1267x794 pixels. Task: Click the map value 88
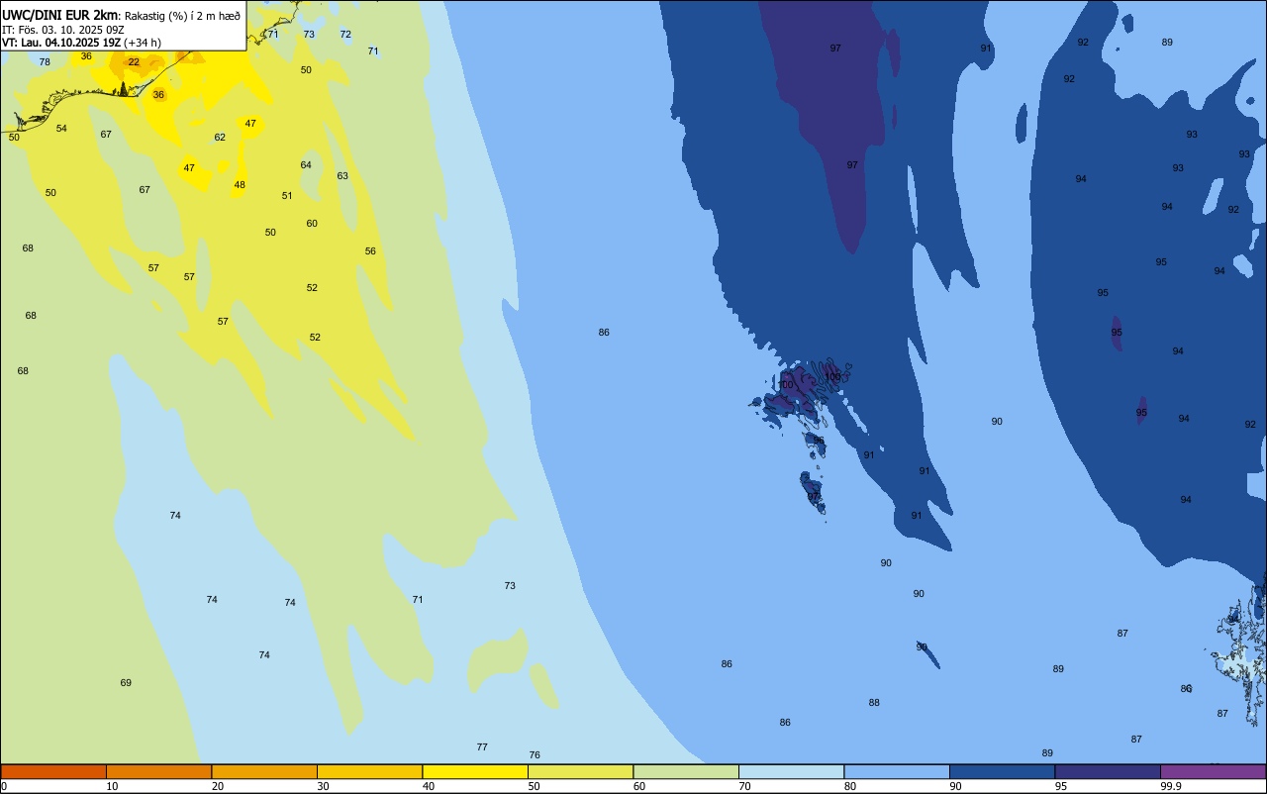tap(874, 703)
